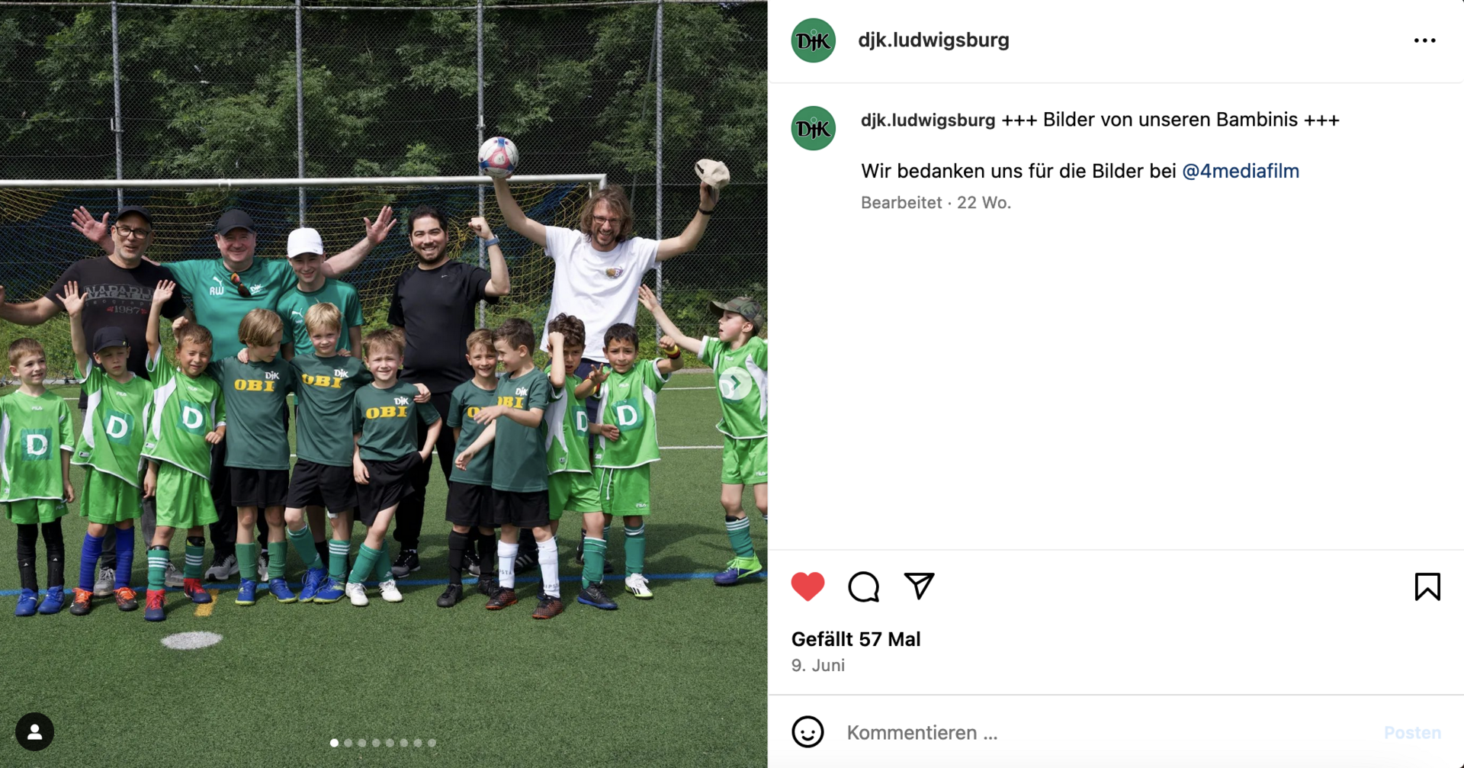Click the team photo of the Bambinis

(x=384, y=384)
